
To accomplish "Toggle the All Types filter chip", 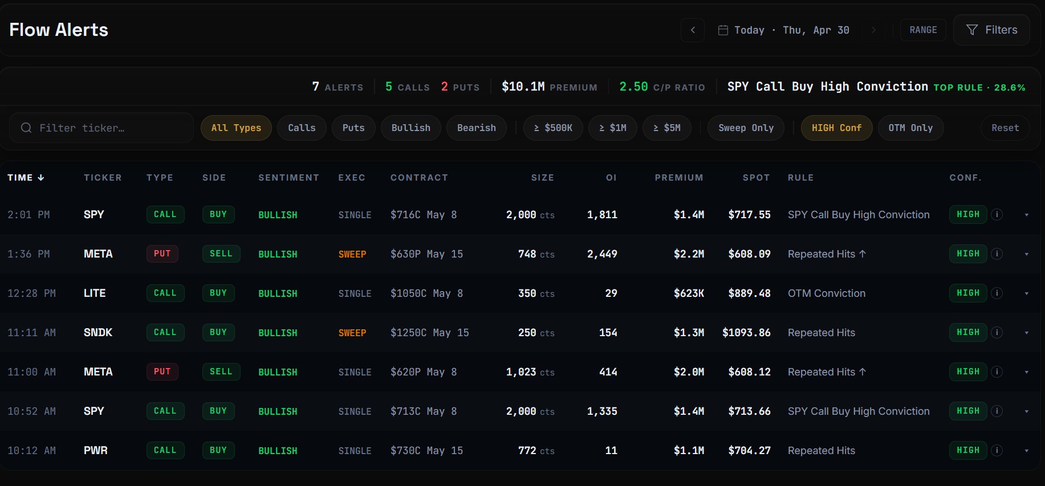I will [x=236, y=128].
